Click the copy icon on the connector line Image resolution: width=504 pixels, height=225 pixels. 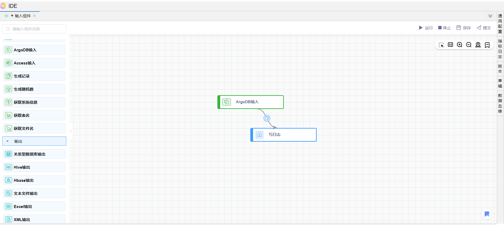(x=267, y=118)
